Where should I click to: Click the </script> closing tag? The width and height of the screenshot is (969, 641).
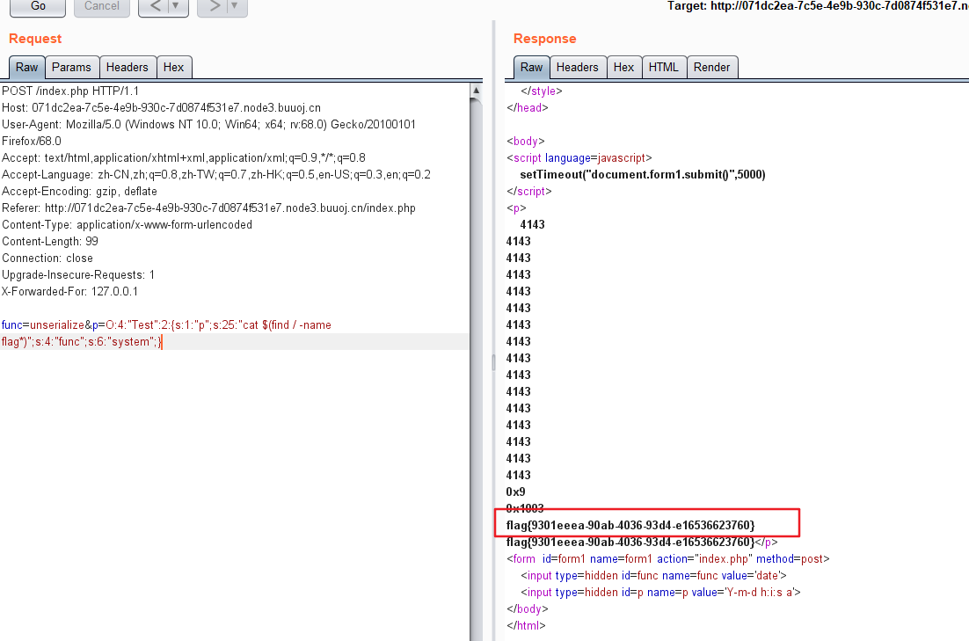pos(529,191)
